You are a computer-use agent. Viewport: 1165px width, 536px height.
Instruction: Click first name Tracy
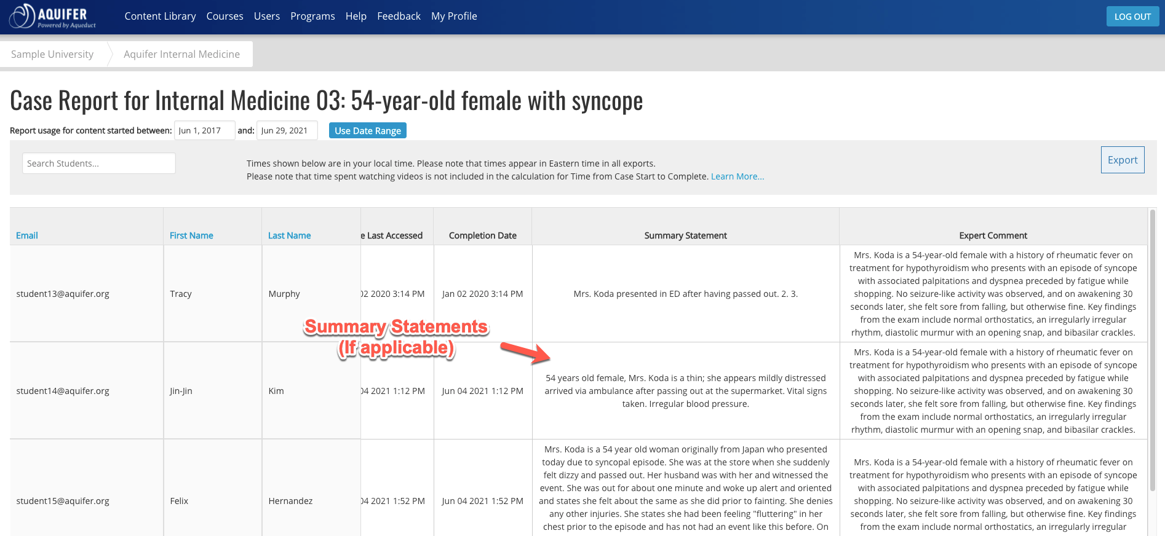click(x=181, y=294)
